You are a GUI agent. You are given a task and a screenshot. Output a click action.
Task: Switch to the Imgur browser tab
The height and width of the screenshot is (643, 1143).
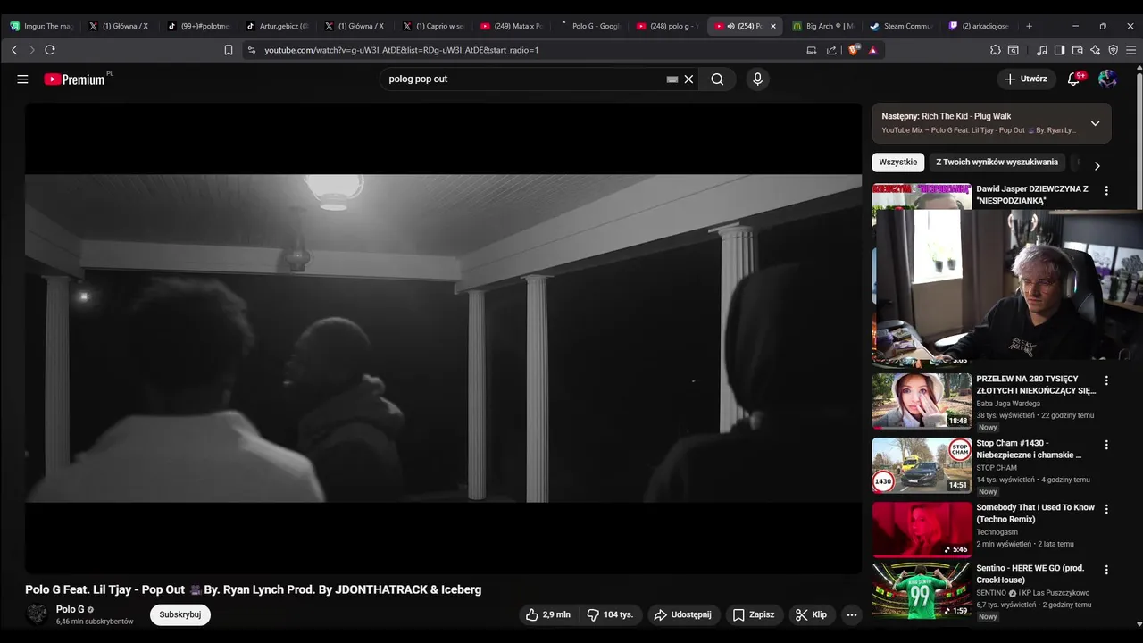pyautogui.click(x=41, y=26)
